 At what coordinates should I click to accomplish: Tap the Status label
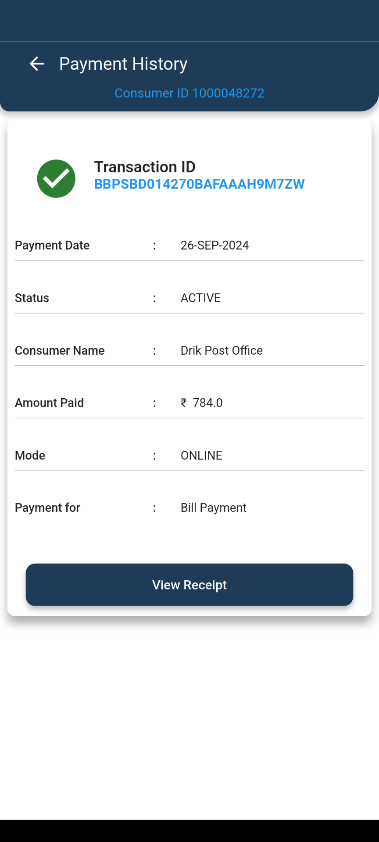(32, 298)
